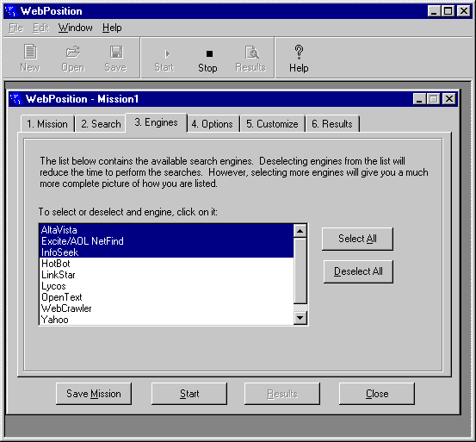Click the WebPosition main title bar icon

[x=11, y=11]
